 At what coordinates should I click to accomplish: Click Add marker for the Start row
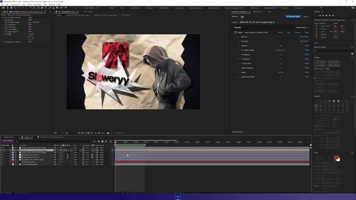tap(304, 37)
